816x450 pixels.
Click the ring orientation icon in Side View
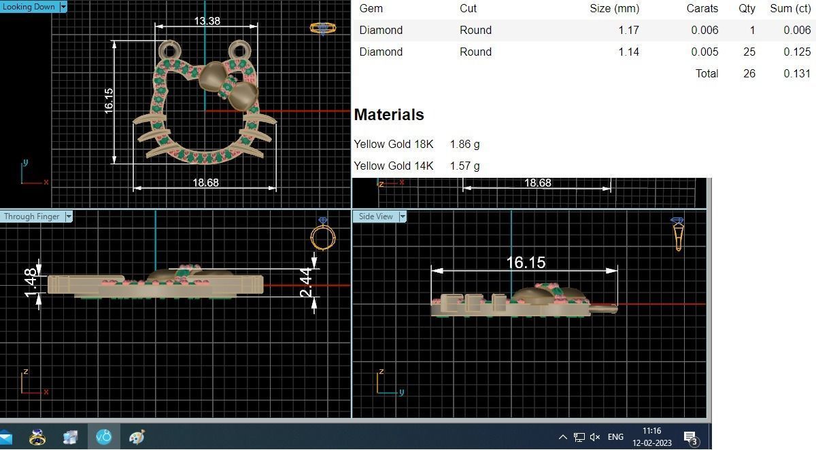(x=677, y=234)
